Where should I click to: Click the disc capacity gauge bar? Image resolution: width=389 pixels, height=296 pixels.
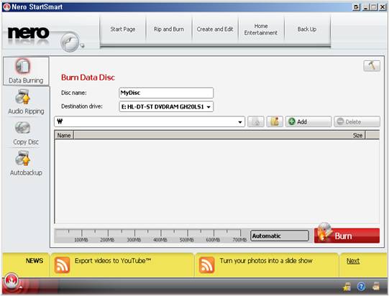151,236
